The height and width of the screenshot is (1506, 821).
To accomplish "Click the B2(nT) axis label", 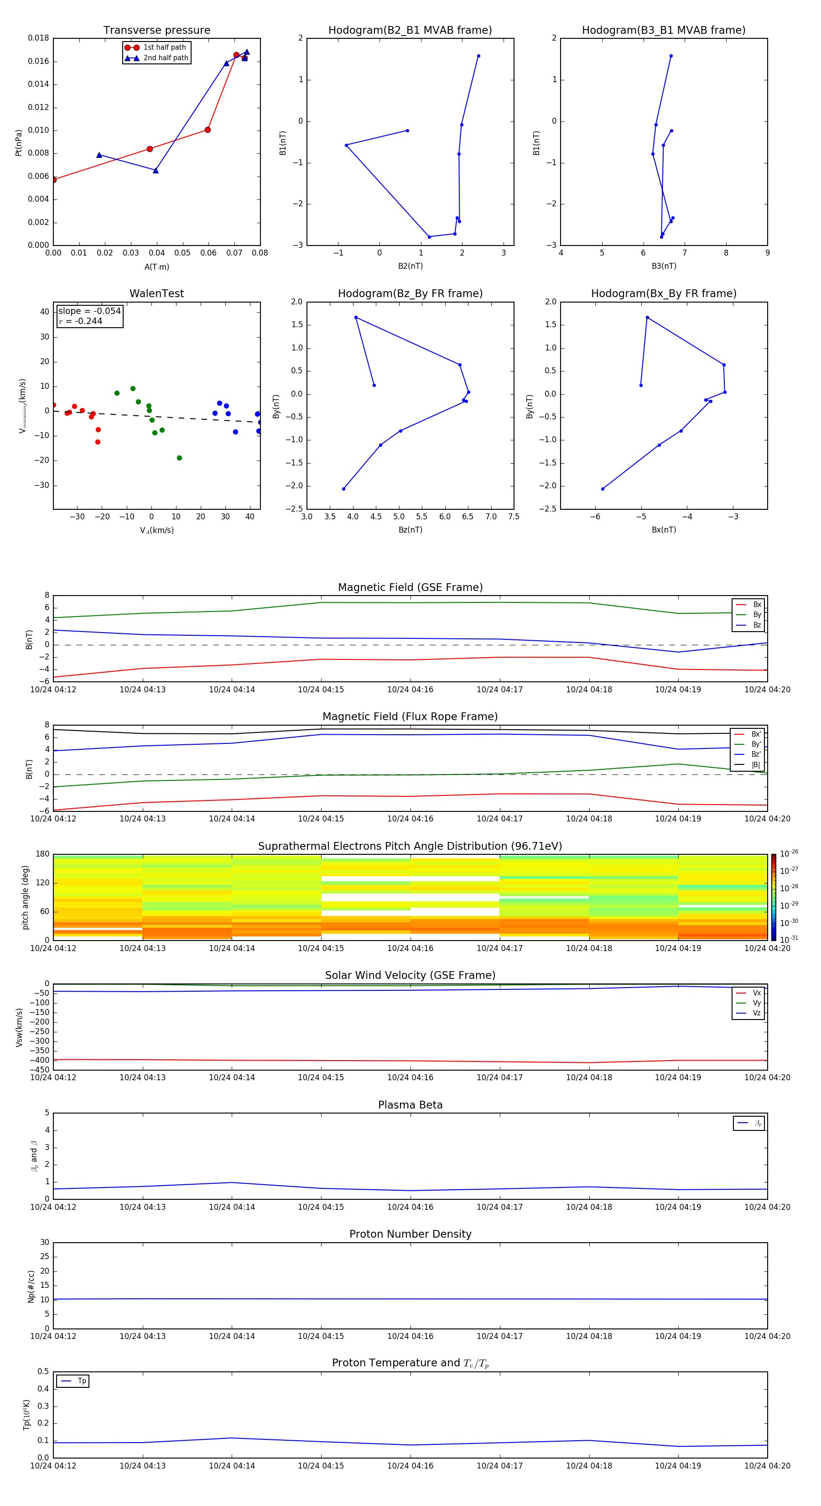I will pos(410,266).
